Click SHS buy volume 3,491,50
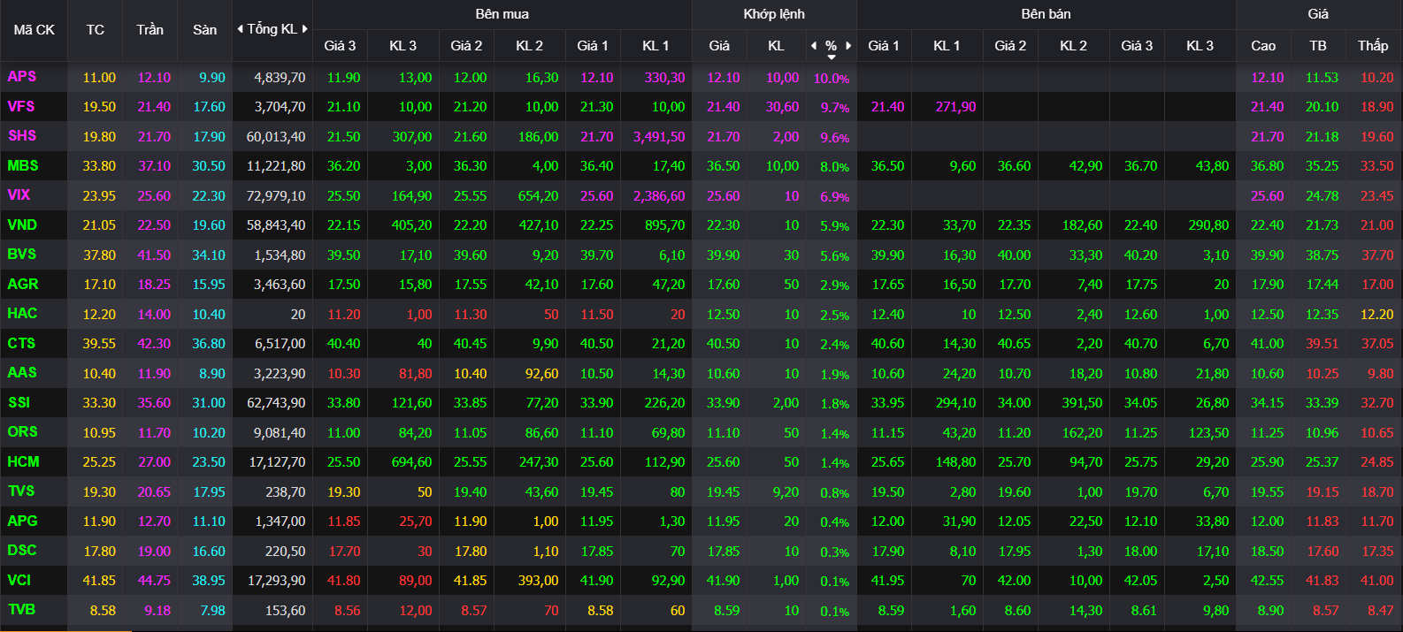The height and width of the screenshot is (632, 1403). [659, 137]
